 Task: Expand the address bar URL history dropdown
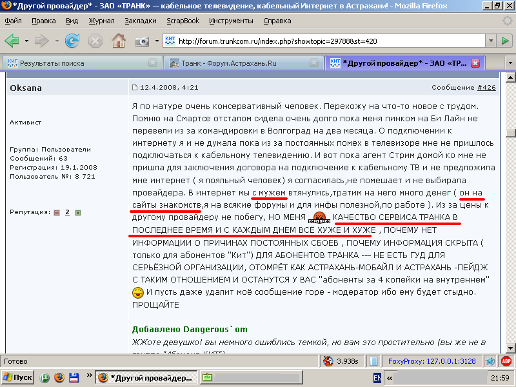pos(491,41)
